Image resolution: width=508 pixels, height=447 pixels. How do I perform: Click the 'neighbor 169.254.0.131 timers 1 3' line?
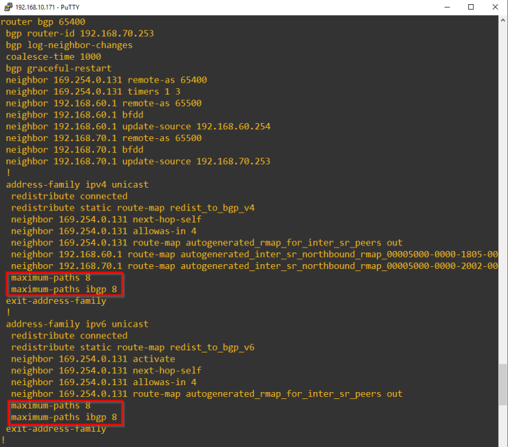pyautogui.click(x=92, y=92)
